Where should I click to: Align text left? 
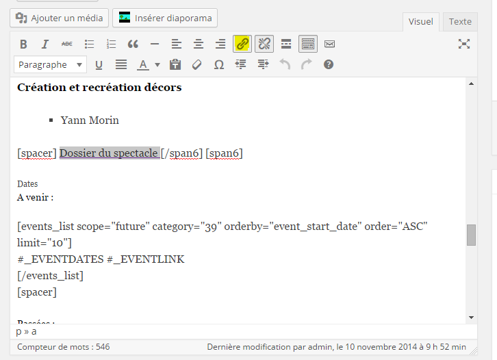click(177, 44)
